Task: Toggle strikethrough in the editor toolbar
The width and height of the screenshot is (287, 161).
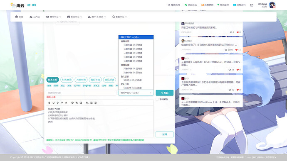Action: pyautogui.click(x=58, y=103)
